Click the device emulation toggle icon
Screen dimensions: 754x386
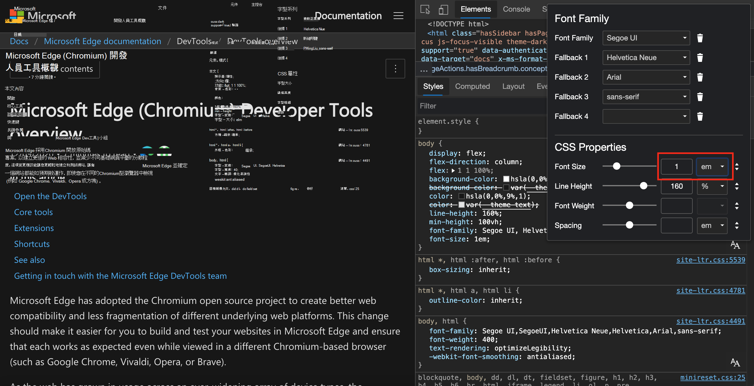443,8
